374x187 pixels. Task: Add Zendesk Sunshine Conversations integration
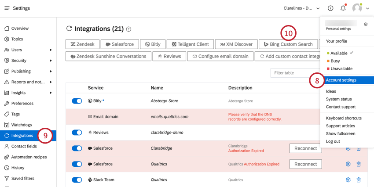[x=108, y=56]
